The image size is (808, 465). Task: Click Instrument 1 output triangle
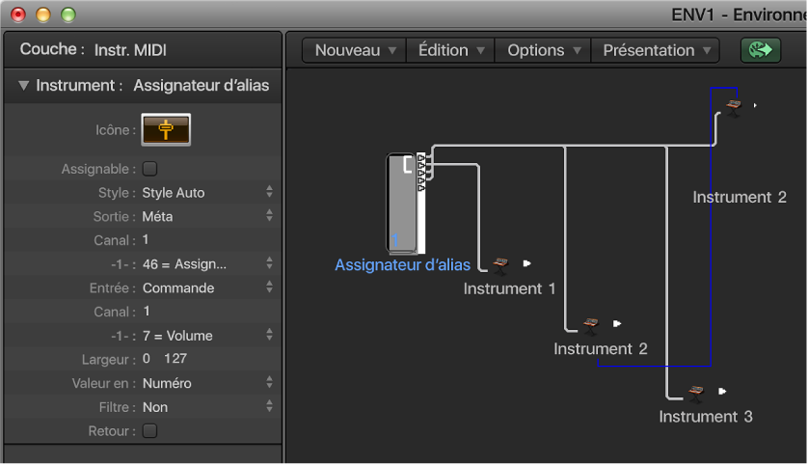click(x=527, y=263)
